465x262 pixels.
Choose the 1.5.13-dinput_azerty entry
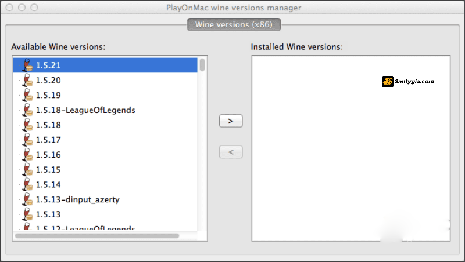105,199
